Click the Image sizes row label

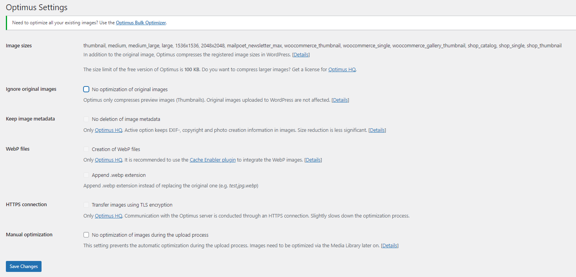tap(19, 46)
